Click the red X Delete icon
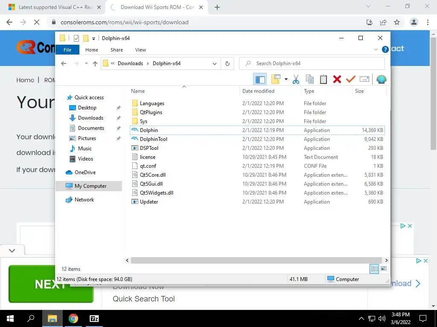This screenshot has width=437, height=327. pos(337,80)
